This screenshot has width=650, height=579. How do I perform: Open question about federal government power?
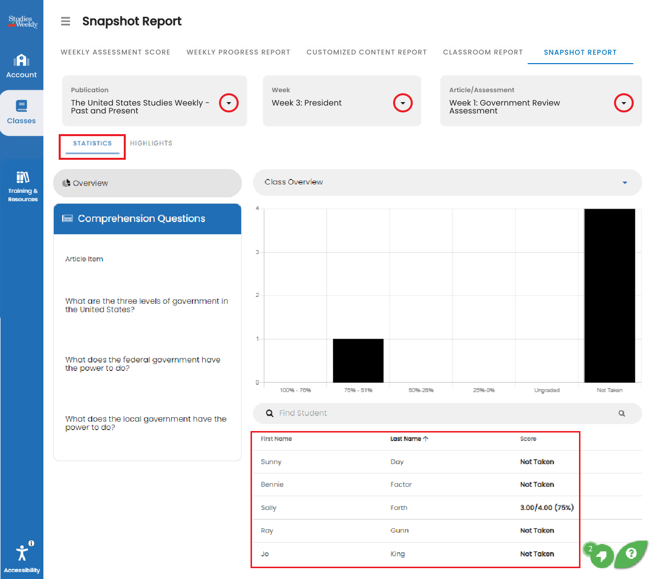pyautogui.click(x=143, y=364)
